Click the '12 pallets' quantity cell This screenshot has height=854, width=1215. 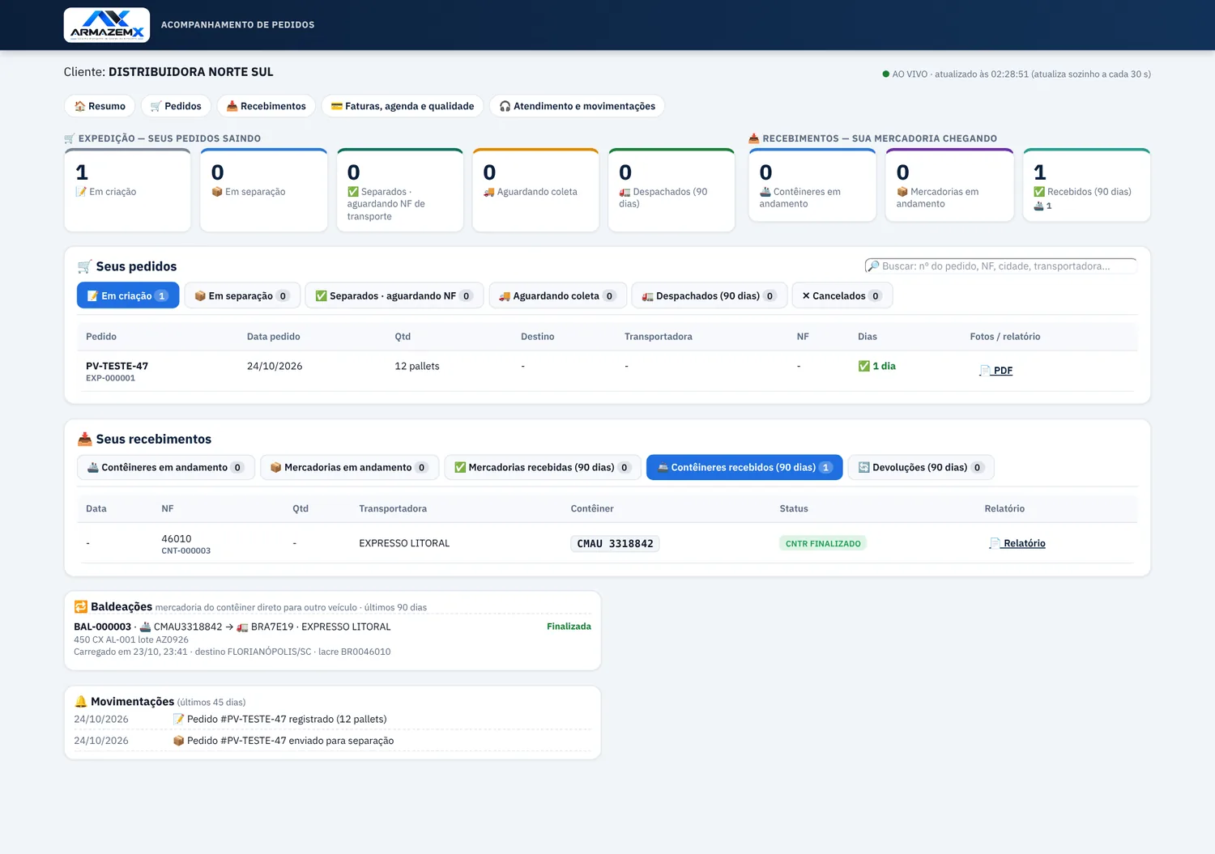tap(417, 366)
